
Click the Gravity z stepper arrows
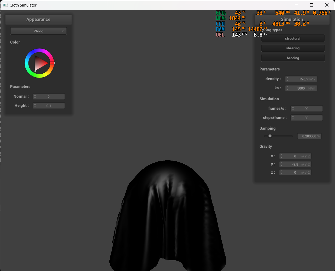(x=281, y=172)
